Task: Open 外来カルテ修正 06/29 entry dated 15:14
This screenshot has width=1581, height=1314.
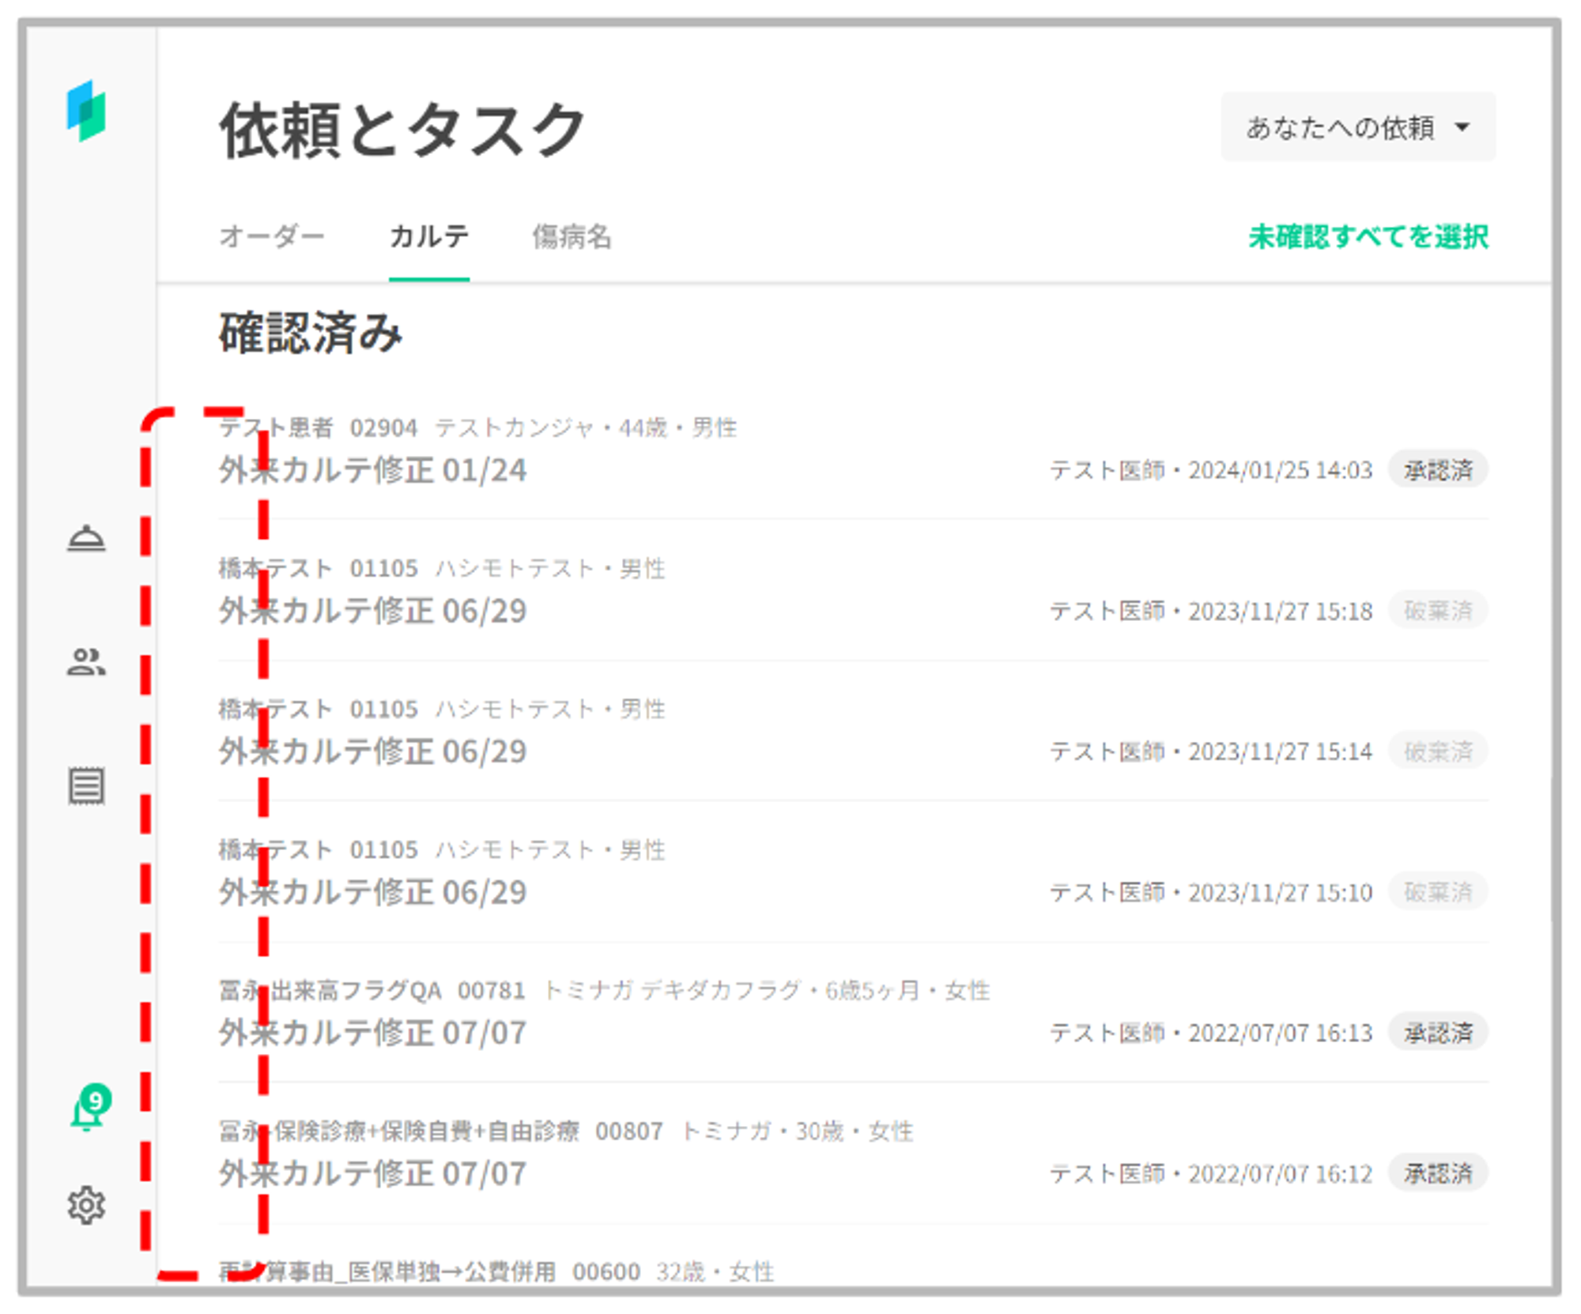Action: [372, 751]
